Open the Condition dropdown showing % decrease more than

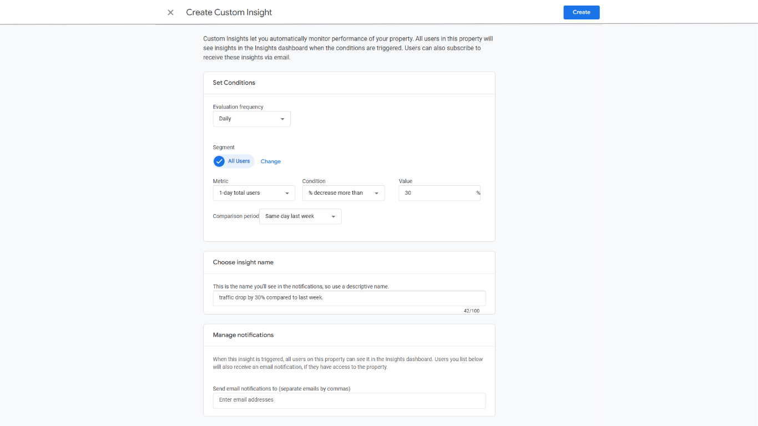[x=343, y=193]
